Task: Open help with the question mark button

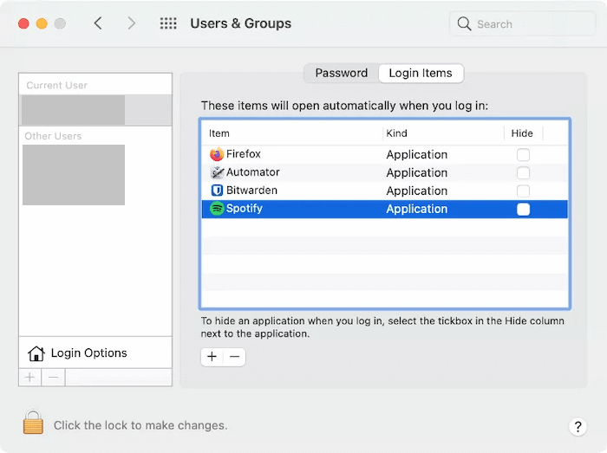Action: [x=578, y=427]
